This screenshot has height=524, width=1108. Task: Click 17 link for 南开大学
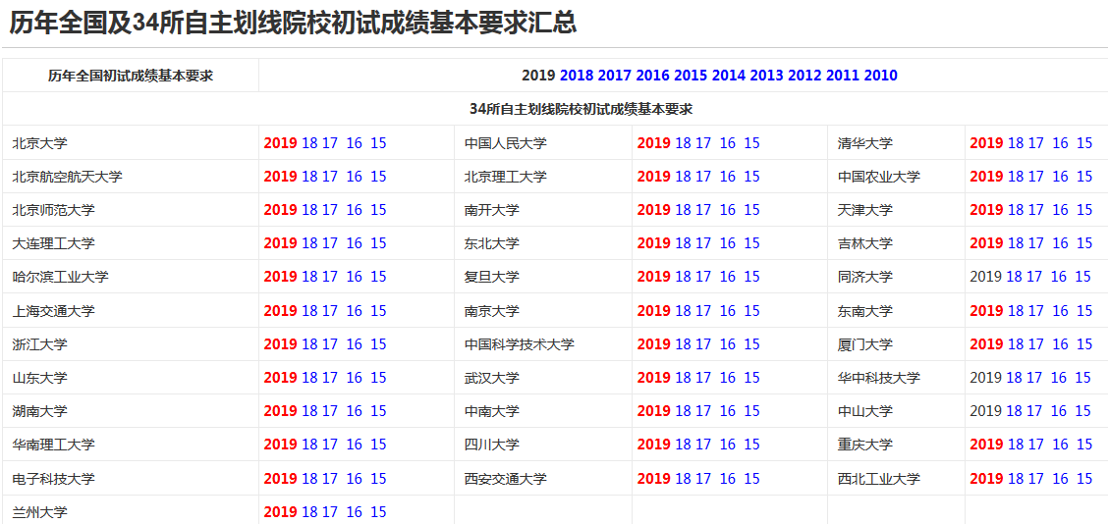coord(704,210)
